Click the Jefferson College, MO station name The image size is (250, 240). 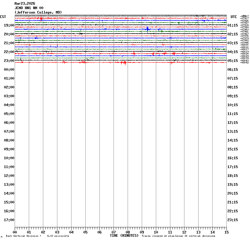(x=38, y=12)
